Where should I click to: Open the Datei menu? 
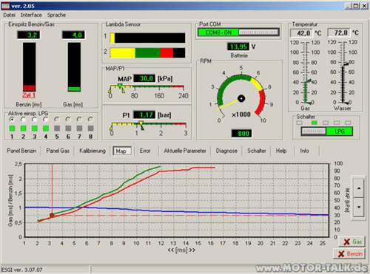pos(10,15)
